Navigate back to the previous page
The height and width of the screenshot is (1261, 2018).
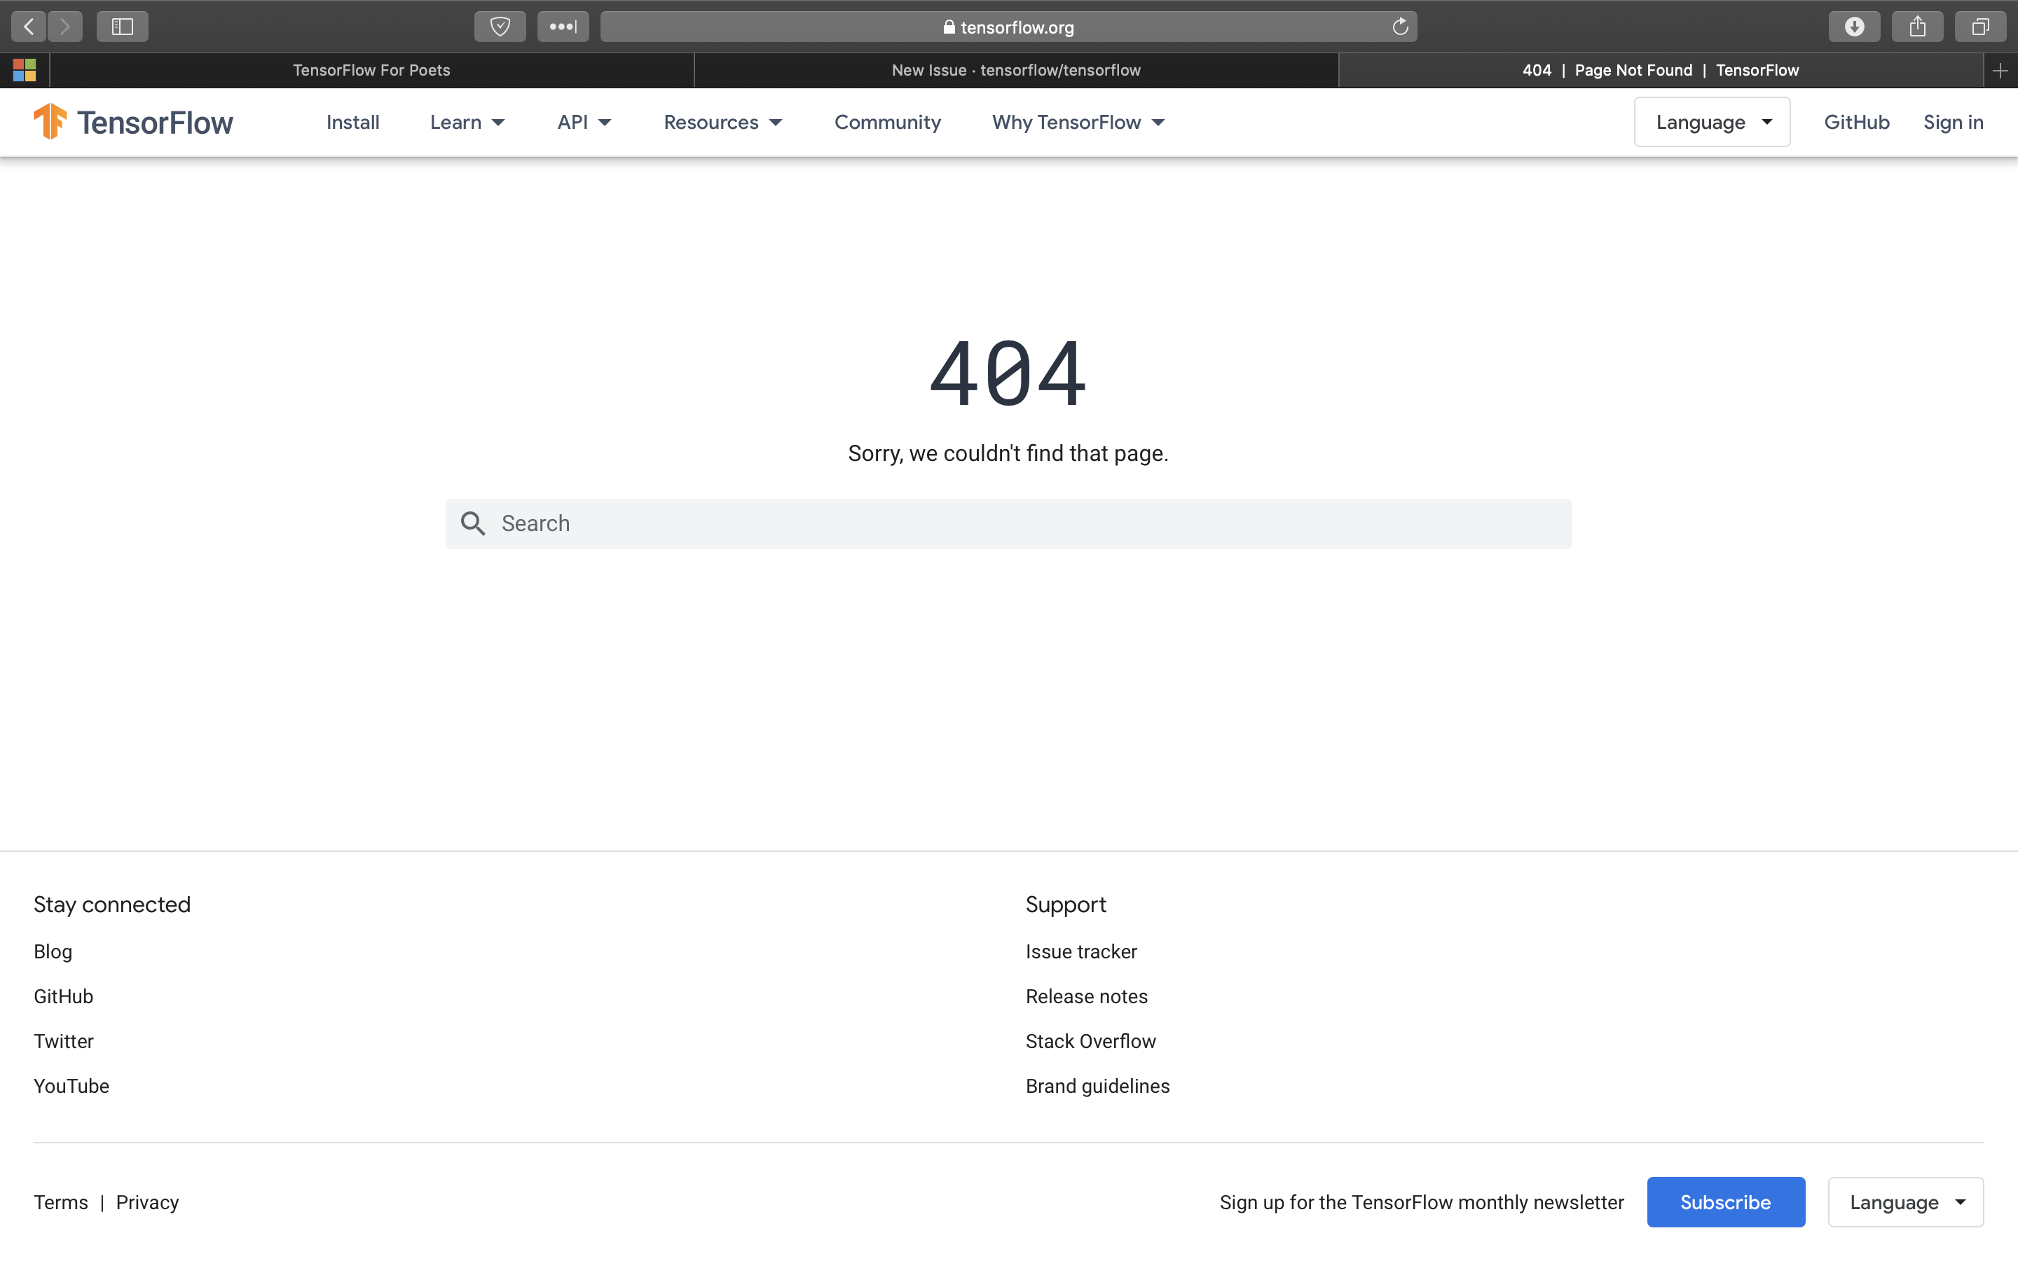coord(27,26)
